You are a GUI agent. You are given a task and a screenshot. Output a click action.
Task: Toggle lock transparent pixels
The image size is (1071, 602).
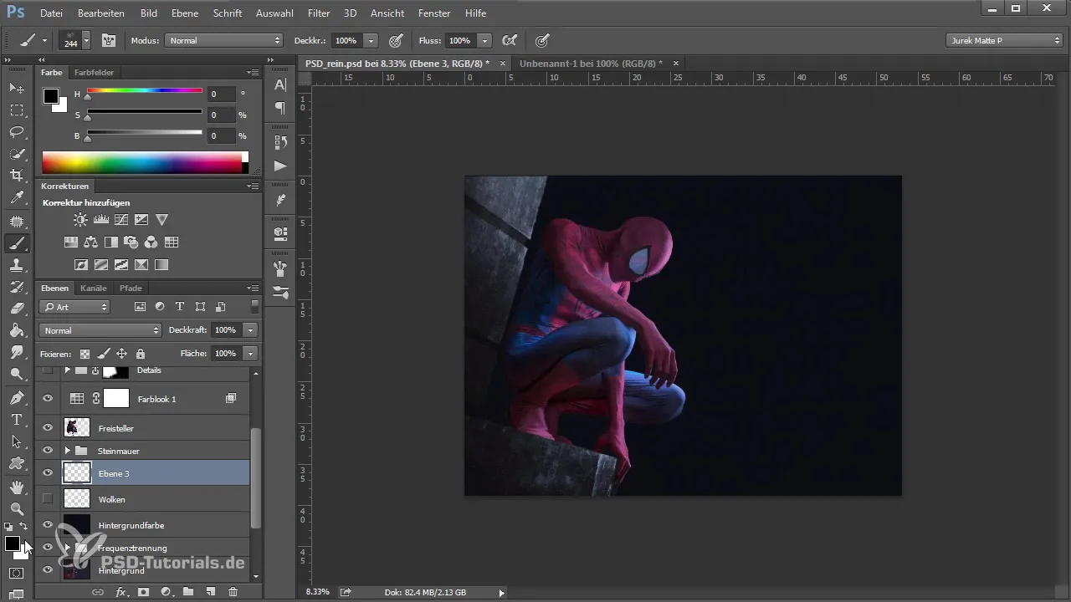[85, 354]
